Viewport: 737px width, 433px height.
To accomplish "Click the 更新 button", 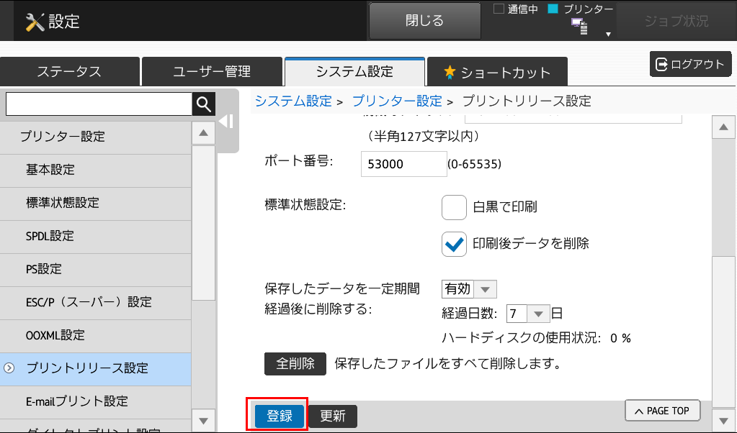I will click(333, 416).
